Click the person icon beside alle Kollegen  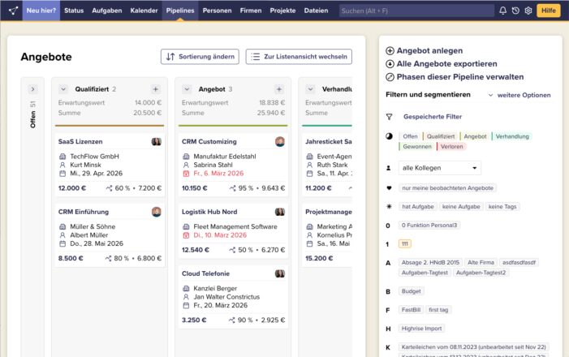(389, 168)
